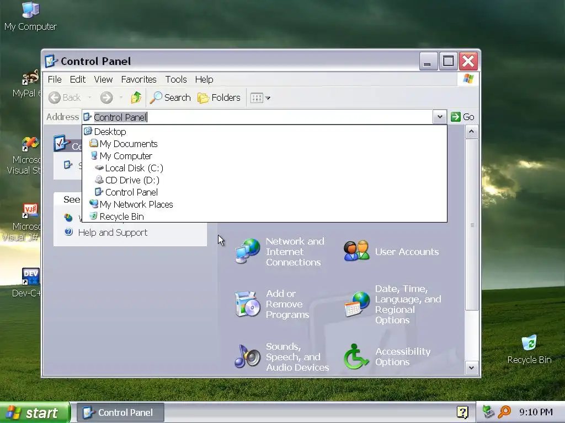The image size is (565, 423).
Task: Click the help question mark tray icon
Action: coord(462,412)
